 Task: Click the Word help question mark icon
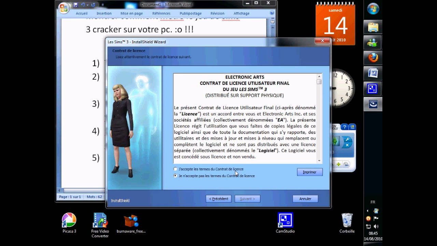(x=272, y=13)
